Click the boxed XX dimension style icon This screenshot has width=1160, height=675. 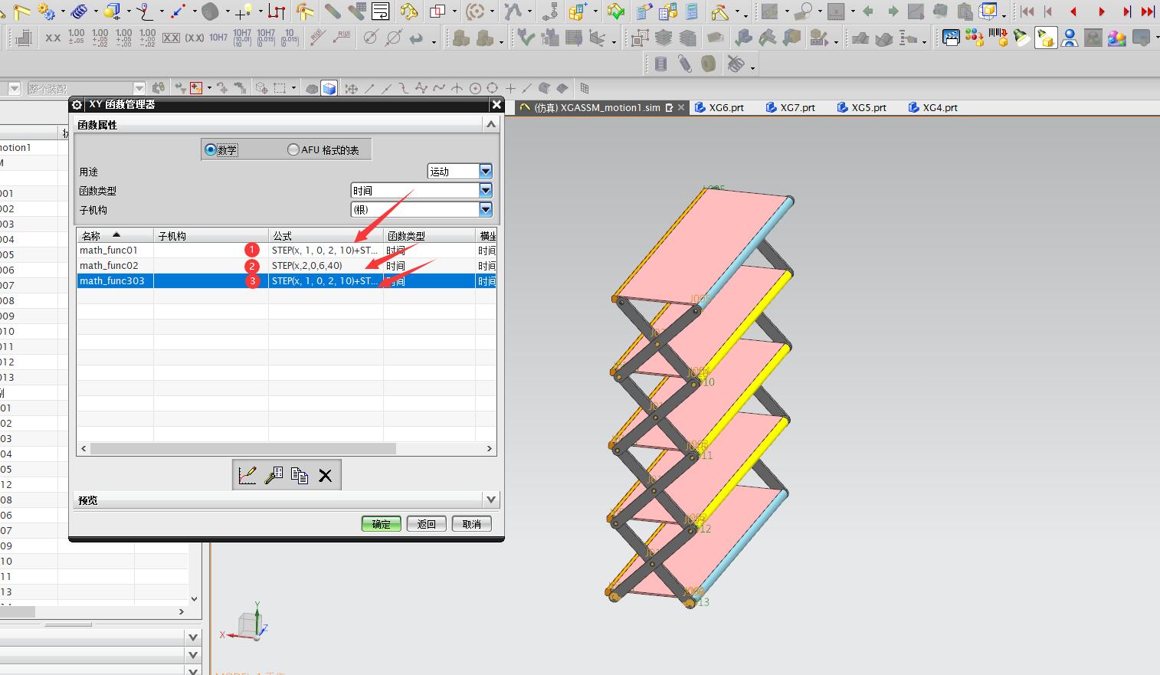[x=171, y=38]
